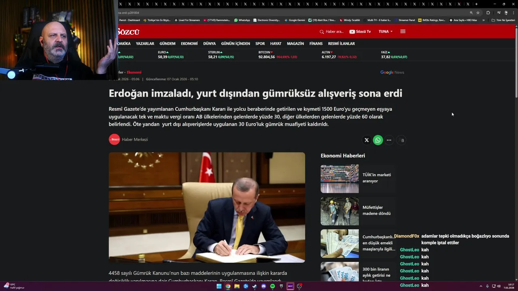Open the MAGAZİN menu section
This screenshot has height=291, width=518.
pyautogui.click(x=295, y=44)
